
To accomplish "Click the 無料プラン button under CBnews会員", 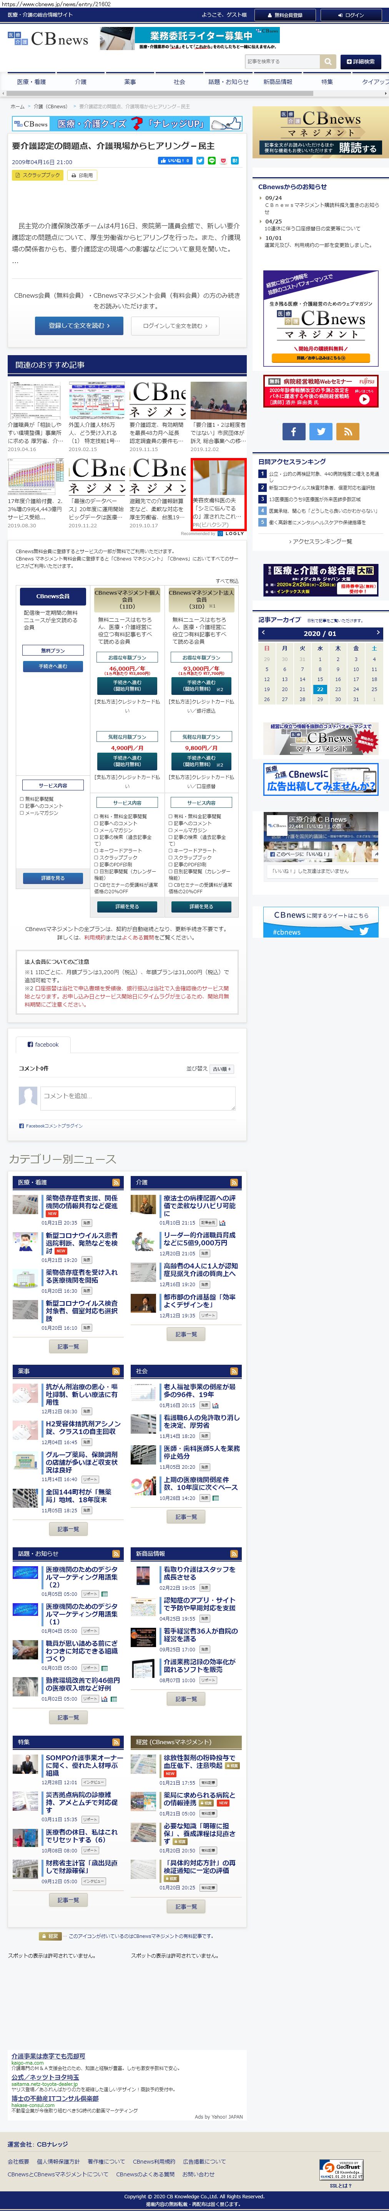I will [x=53, y=651].
